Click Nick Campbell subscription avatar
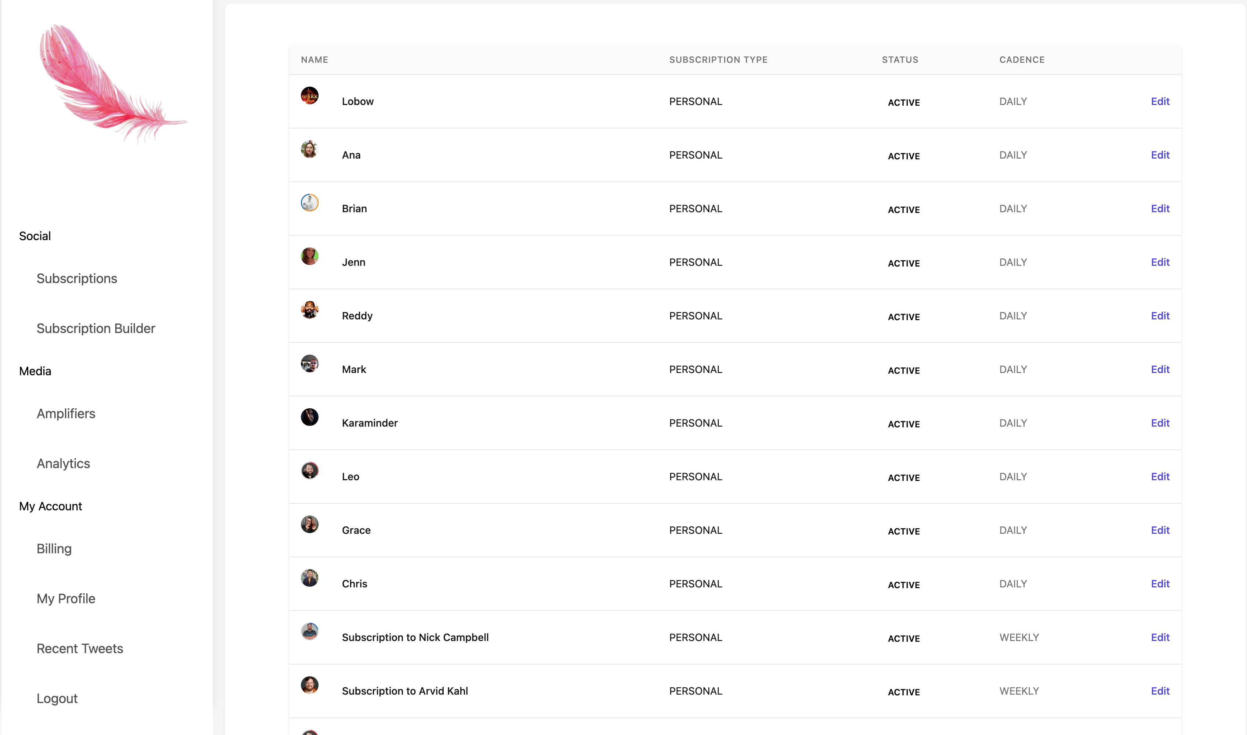Screen dimensions: 1247x735 309,631
